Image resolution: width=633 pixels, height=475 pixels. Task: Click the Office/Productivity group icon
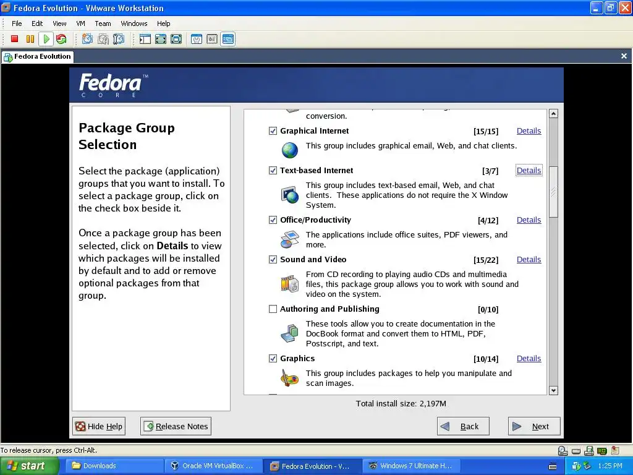(x=290, y=239)
